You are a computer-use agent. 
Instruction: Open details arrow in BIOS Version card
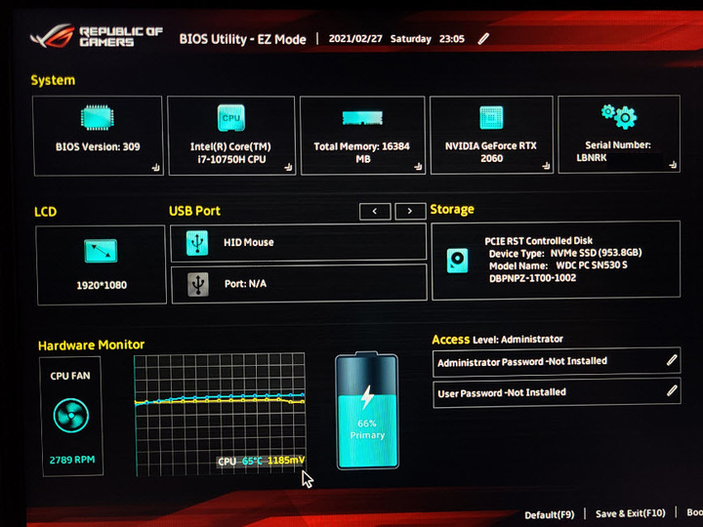(155, 168)
